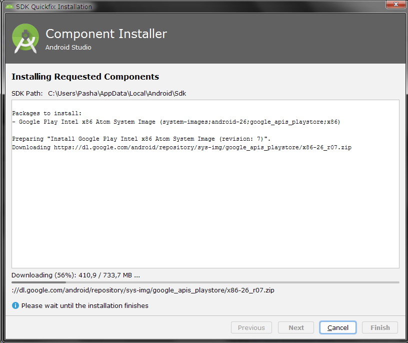This screenshot has width=408, height=343.
Task: Cancel the component installation
Action: click(337, 327)
